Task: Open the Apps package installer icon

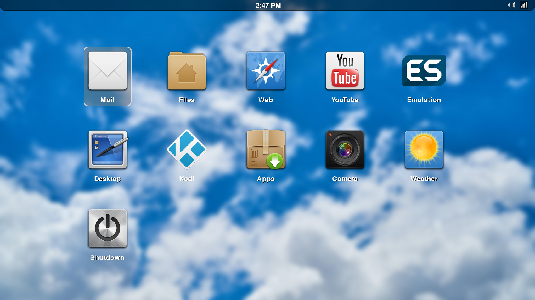Action: click(266, 149)
